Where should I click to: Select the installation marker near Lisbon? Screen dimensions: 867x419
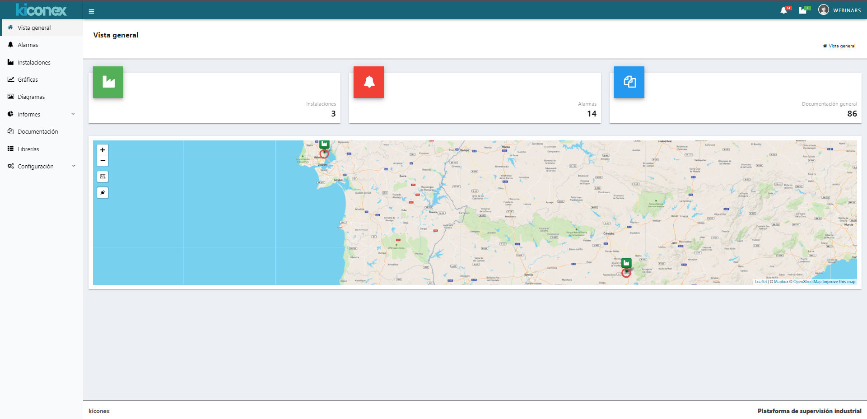324,145
